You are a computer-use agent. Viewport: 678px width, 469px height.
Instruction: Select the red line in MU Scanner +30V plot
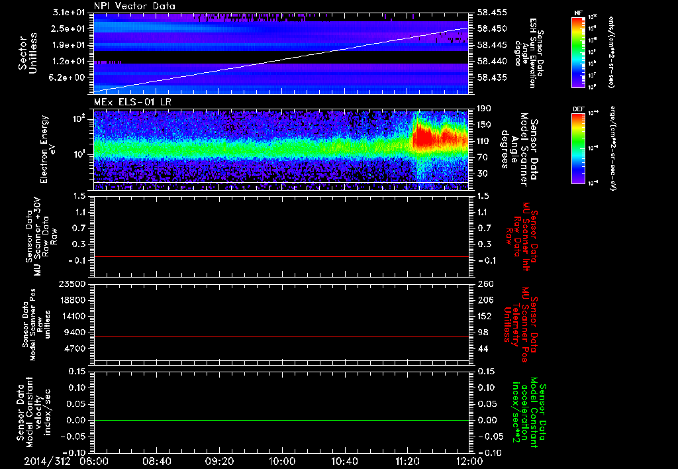pyautogui.click(x=281, y=256)
